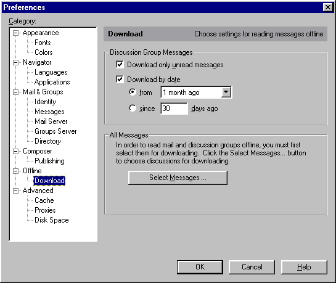This screenshot has height=283, width=336.
Task: Collapse the Appearance category tree node
Action: click(15, 33)
